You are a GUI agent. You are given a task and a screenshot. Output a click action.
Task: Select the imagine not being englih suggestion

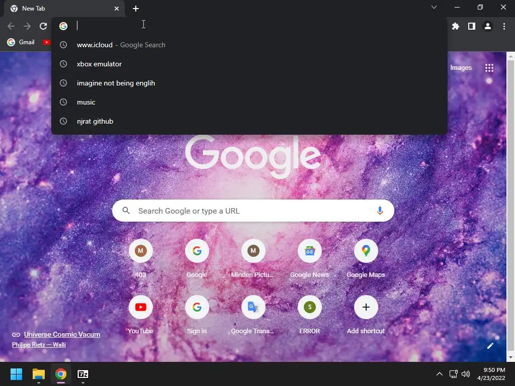(249, 83)
